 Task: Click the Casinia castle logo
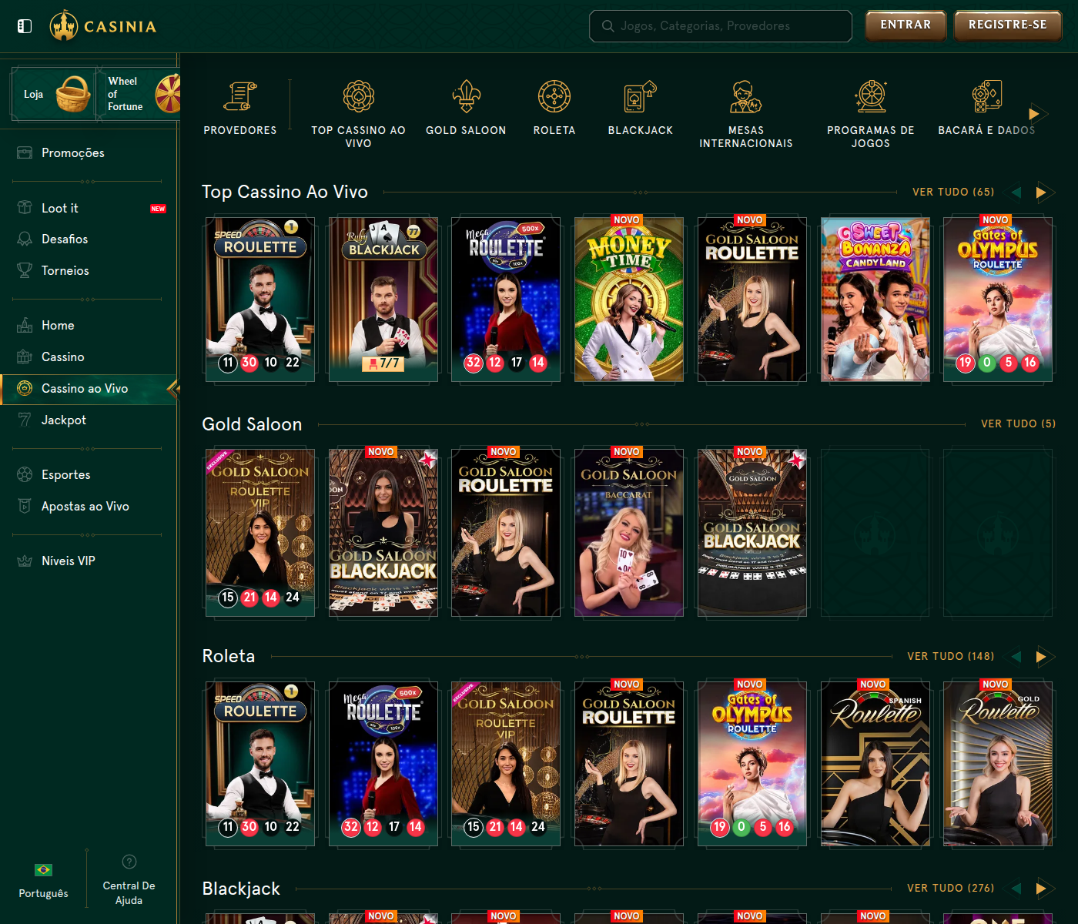102,26
